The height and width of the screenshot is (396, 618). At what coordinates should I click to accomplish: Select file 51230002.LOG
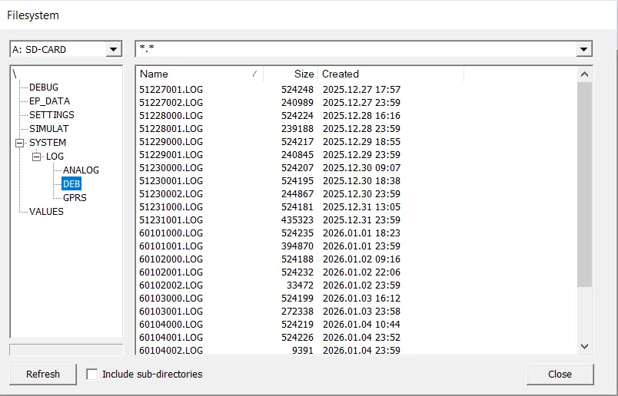[x=171, y=193]
